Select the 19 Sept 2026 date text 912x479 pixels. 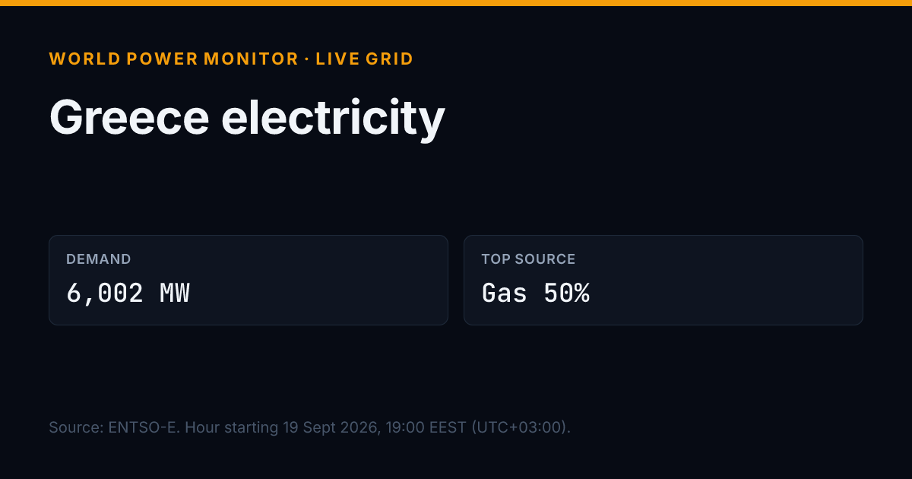(331, 427)
